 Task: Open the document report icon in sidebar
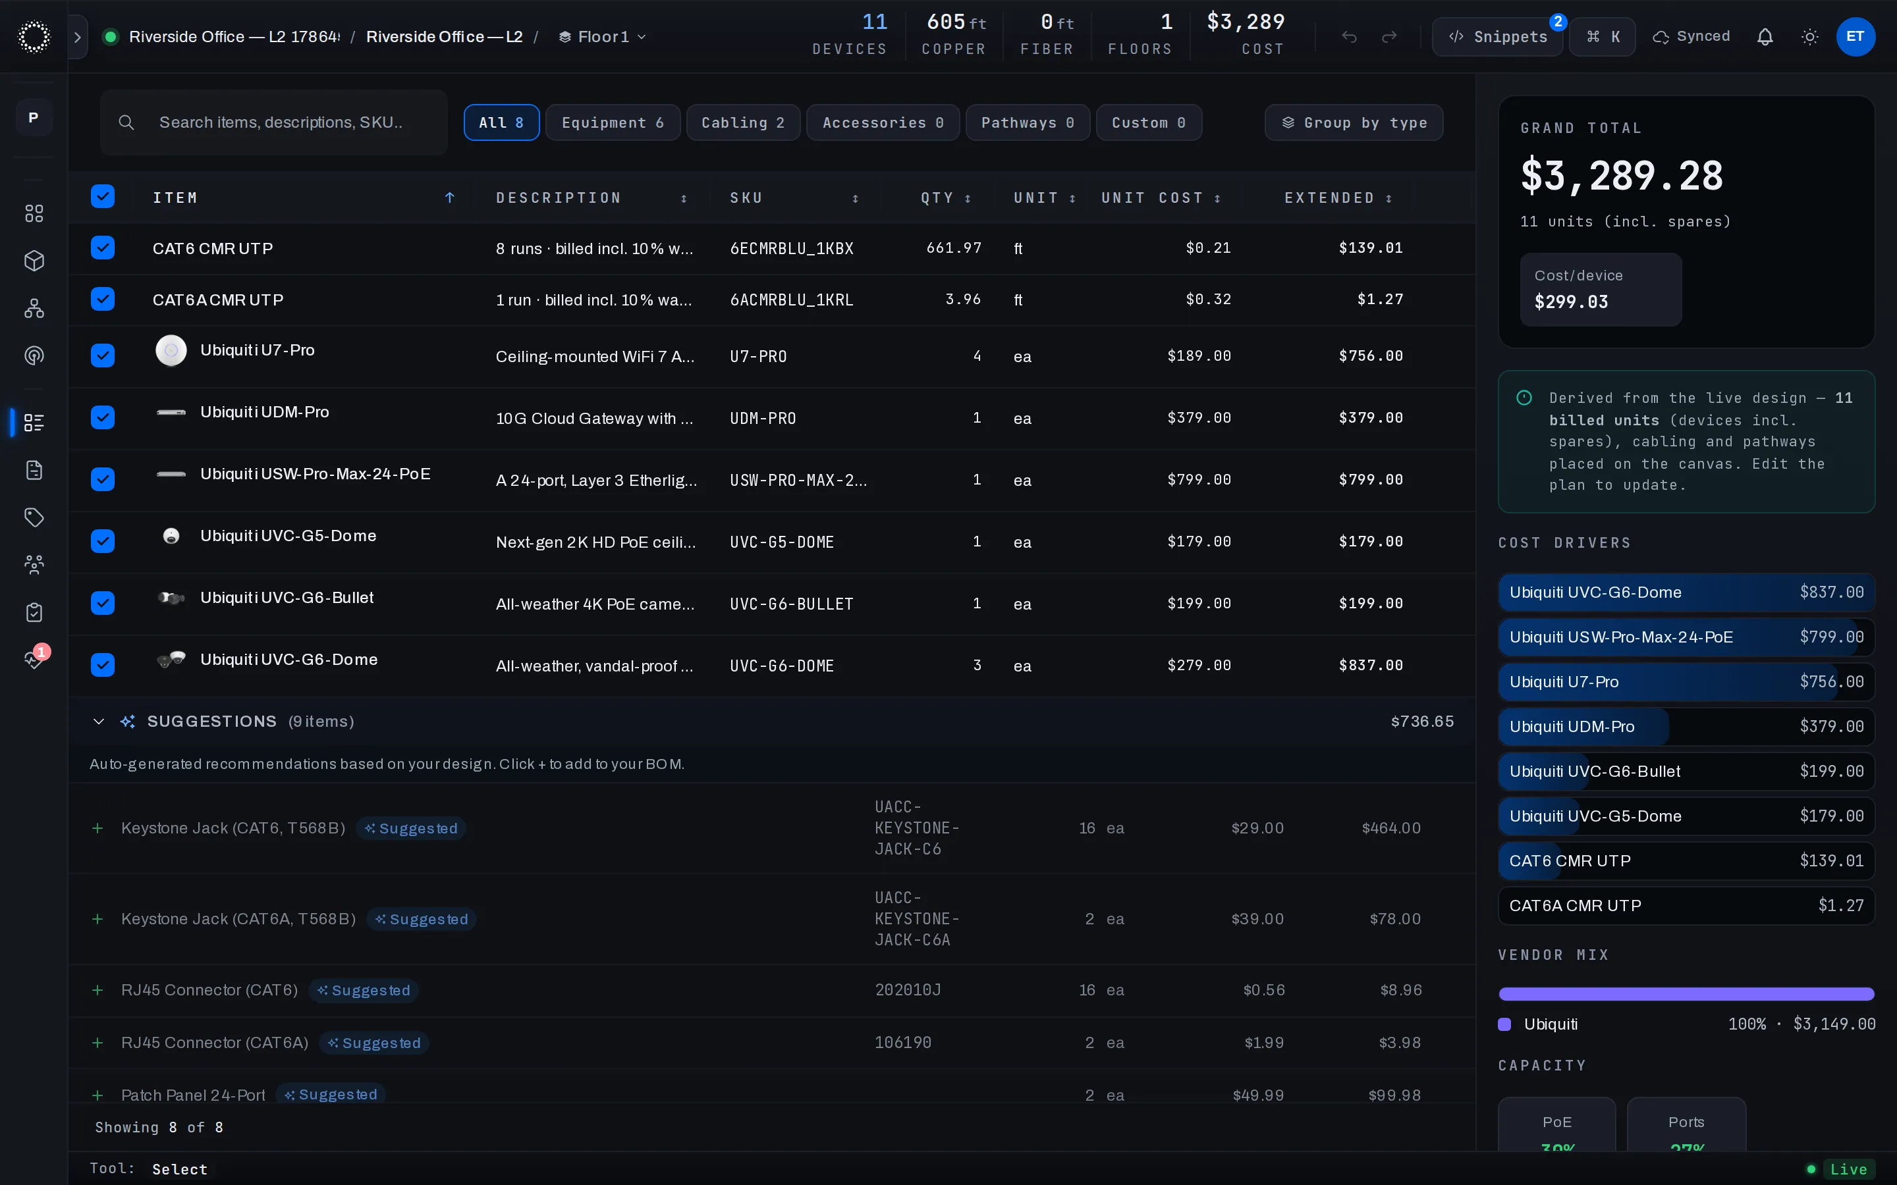[34, 470]
